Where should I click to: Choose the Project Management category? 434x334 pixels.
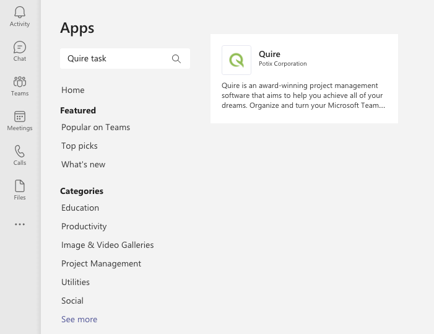[101, 263]
